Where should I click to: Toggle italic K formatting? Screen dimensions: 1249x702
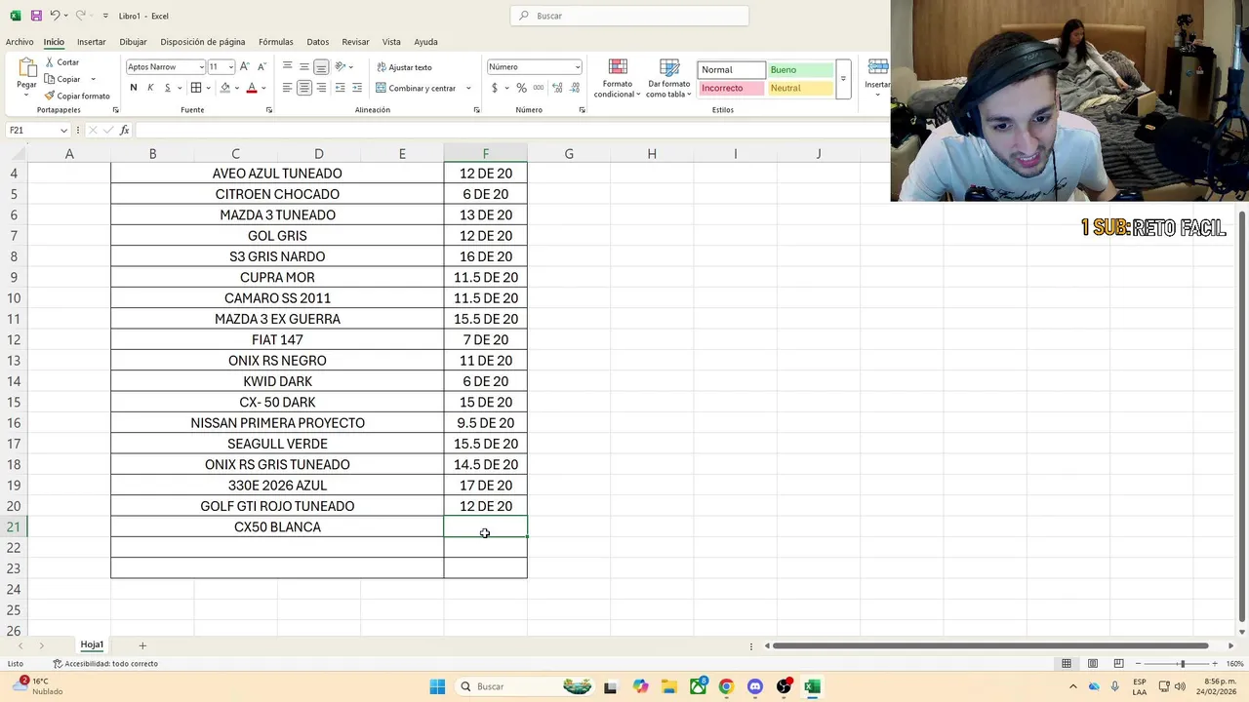coord(150,88)
